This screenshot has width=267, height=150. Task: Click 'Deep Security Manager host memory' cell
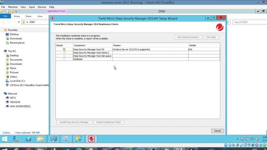(93, 52)
